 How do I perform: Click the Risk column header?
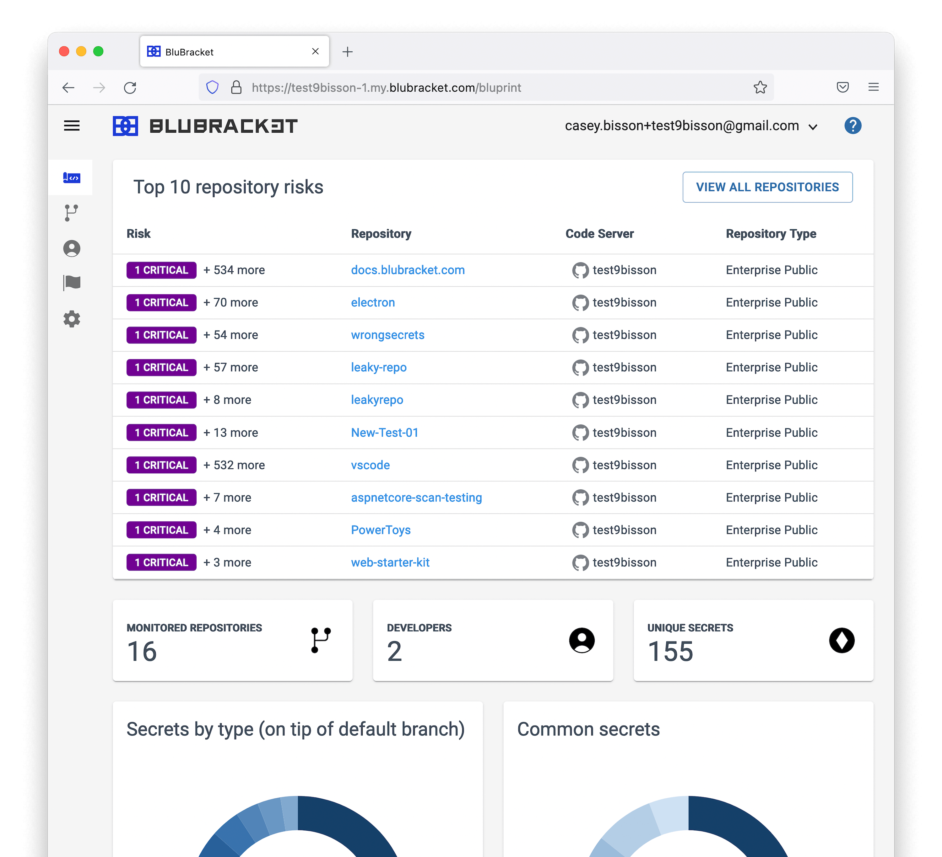[138, 234]
